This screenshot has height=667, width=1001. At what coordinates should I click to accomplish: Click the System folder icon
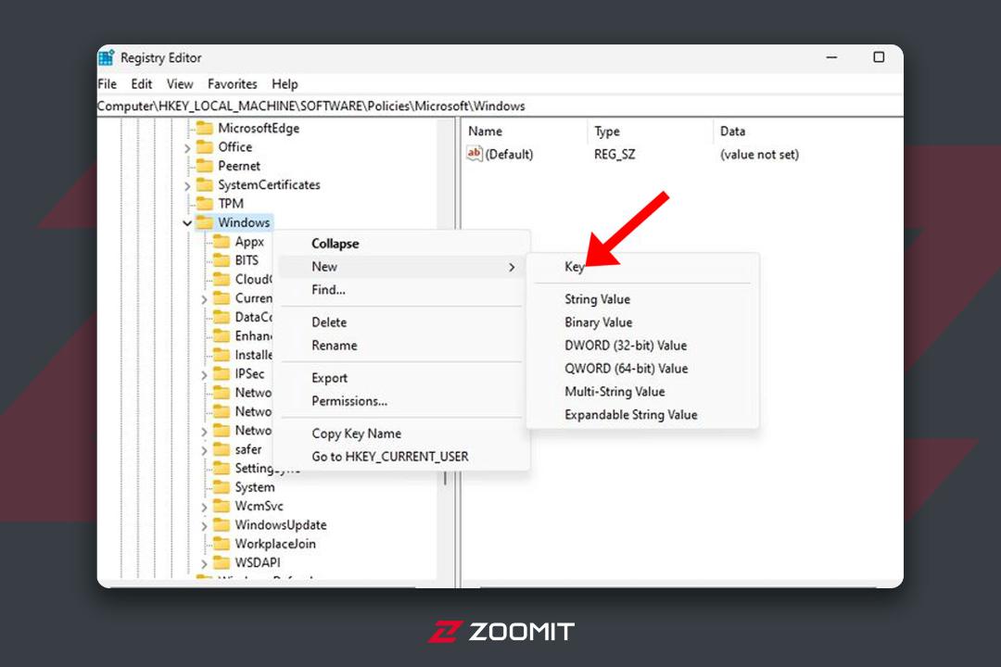point(221,487)
